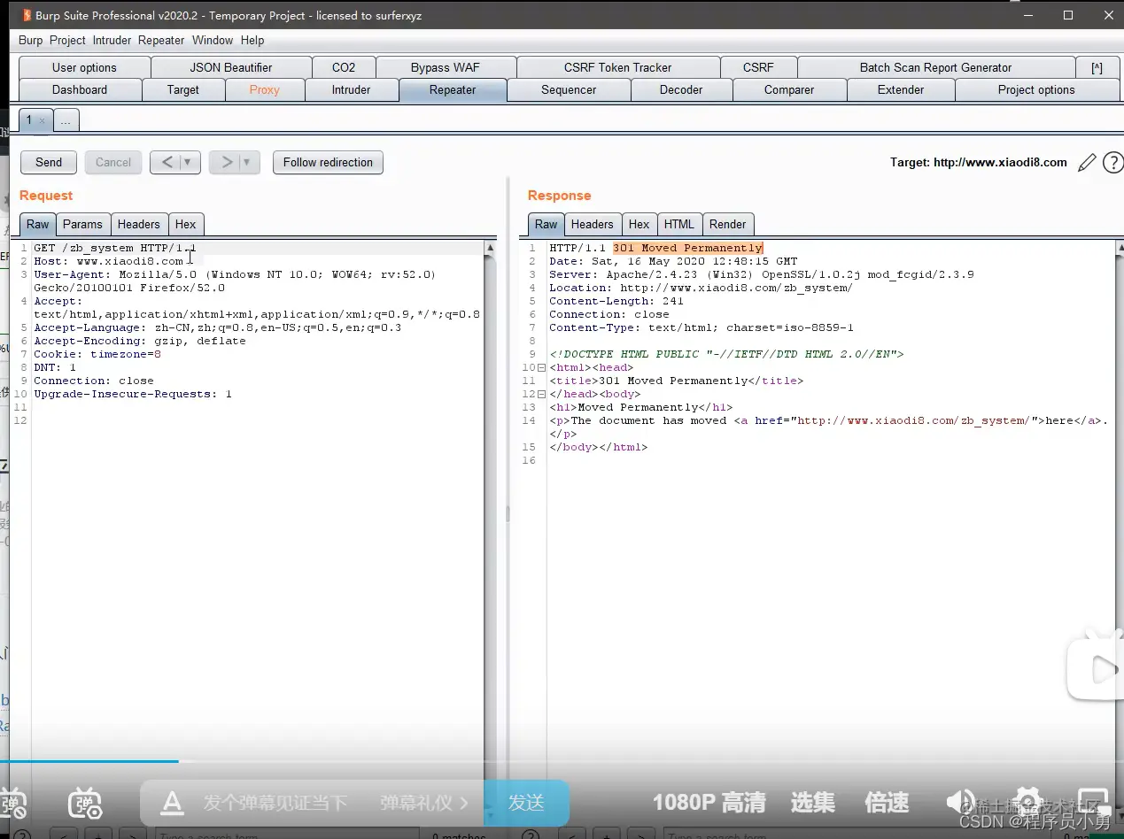
Task: Open the CSRF tab
Action: [758, 67]
